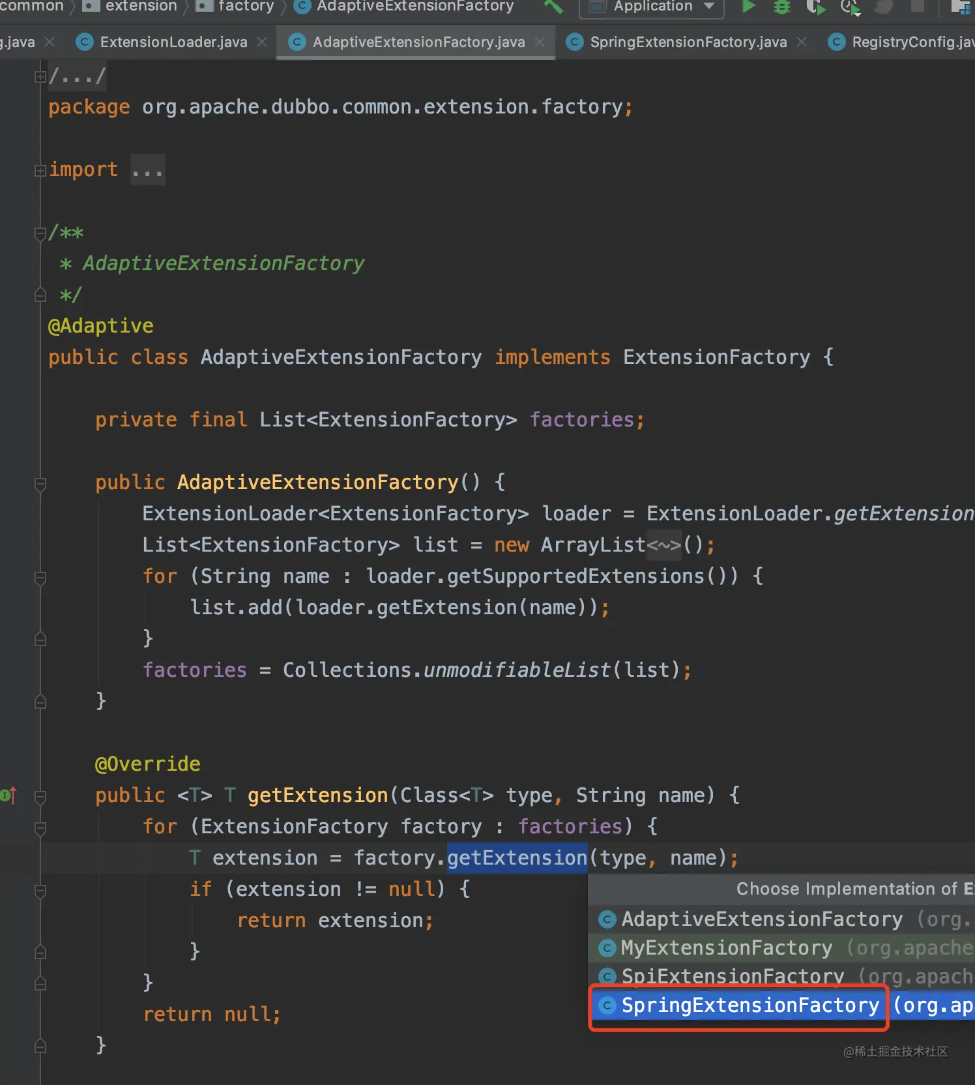Click the highlighted getExtension call
Image resolution: width=975 pixels, height=1085 pixels.
[x=517, y=858]
